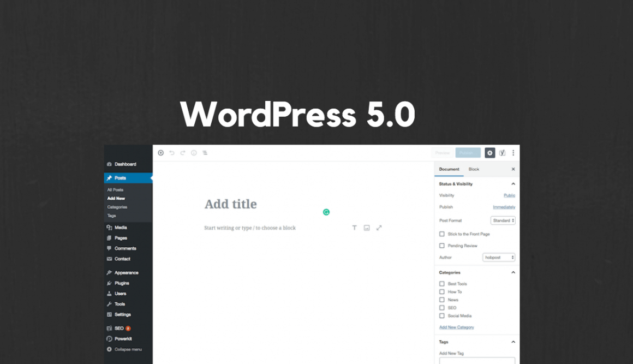Image resolution: width=633 pixels, height=364 pixels.
Task: Open the Post Format Standard dropdown
Action: coord(503,220)
